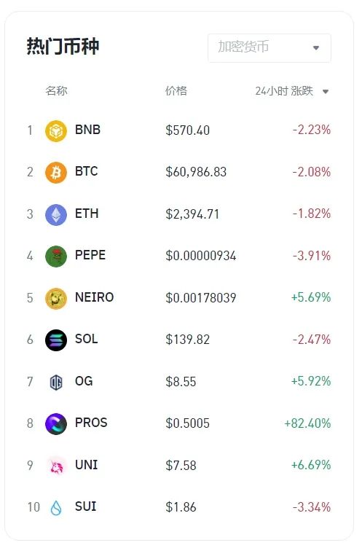Click the PROS +82.40% change value
The image size is (362, 548).
(x=307, y=423)
